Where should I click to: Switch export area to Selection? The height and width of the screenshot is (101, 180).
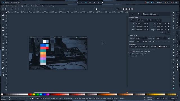click(x=149, y=20)
